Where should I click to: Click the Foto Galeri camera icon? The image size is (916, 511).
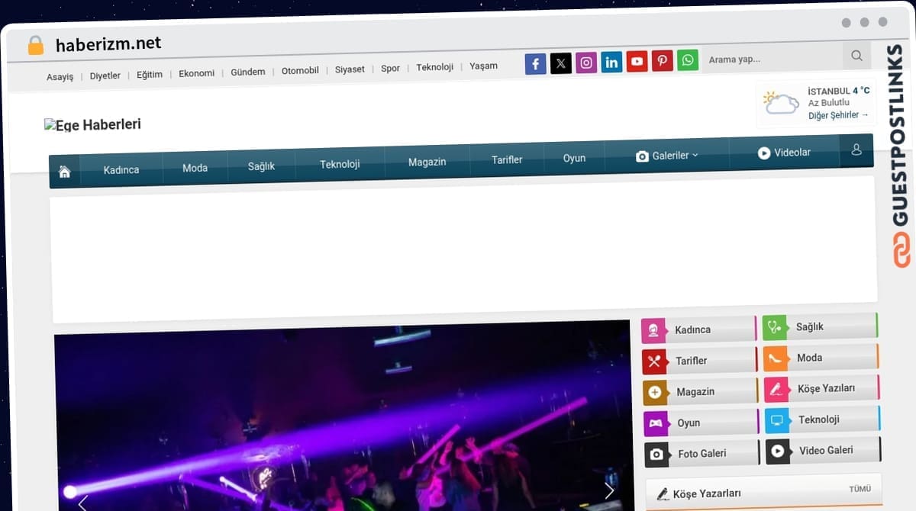(656, 455)
